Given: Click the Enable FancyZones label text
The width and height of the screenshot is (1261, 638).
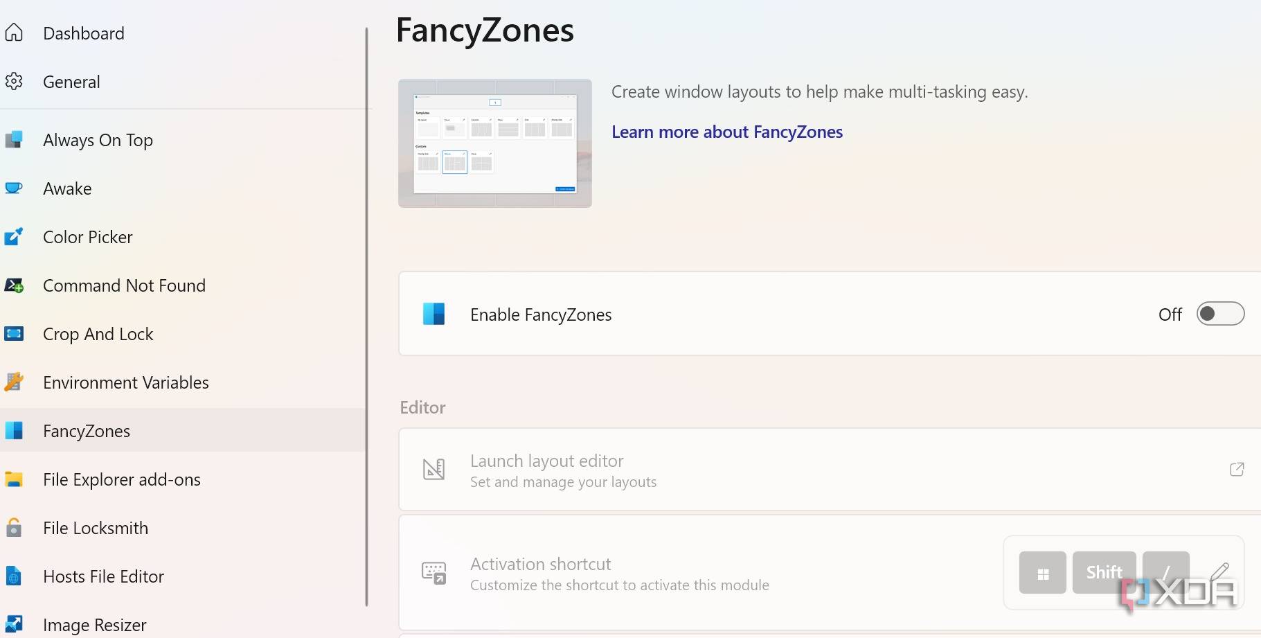Looking at the screenshot, I should (x=541, y=314).
